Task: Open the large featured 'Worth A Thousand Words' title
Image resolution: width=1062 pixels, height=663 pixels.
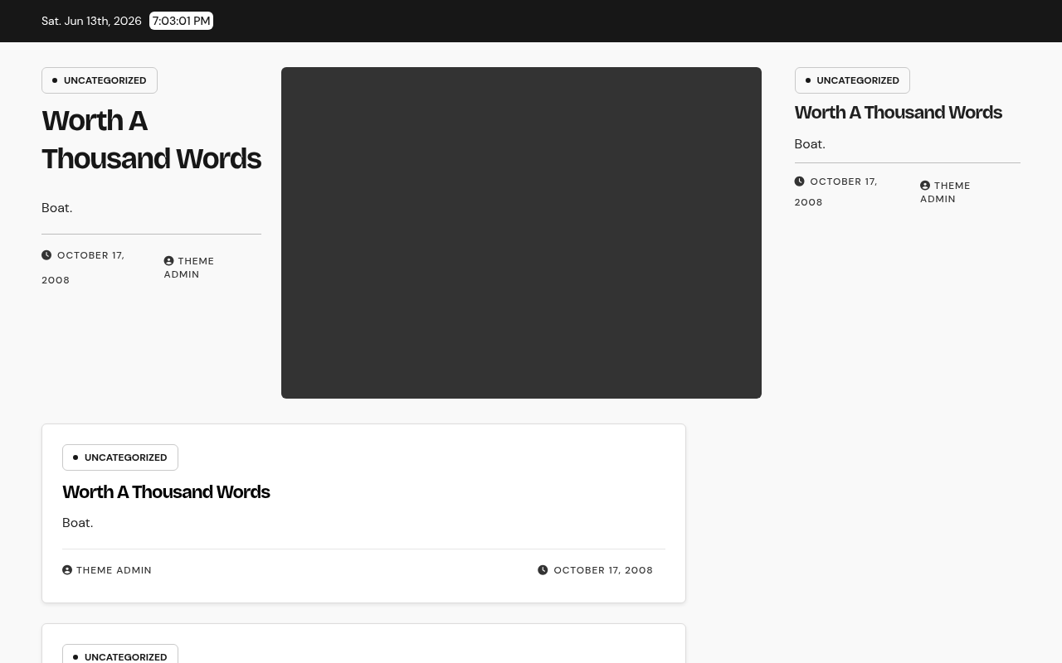Action: (x=151, y=139)
